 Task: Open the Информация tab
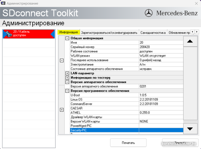point(69,32)
